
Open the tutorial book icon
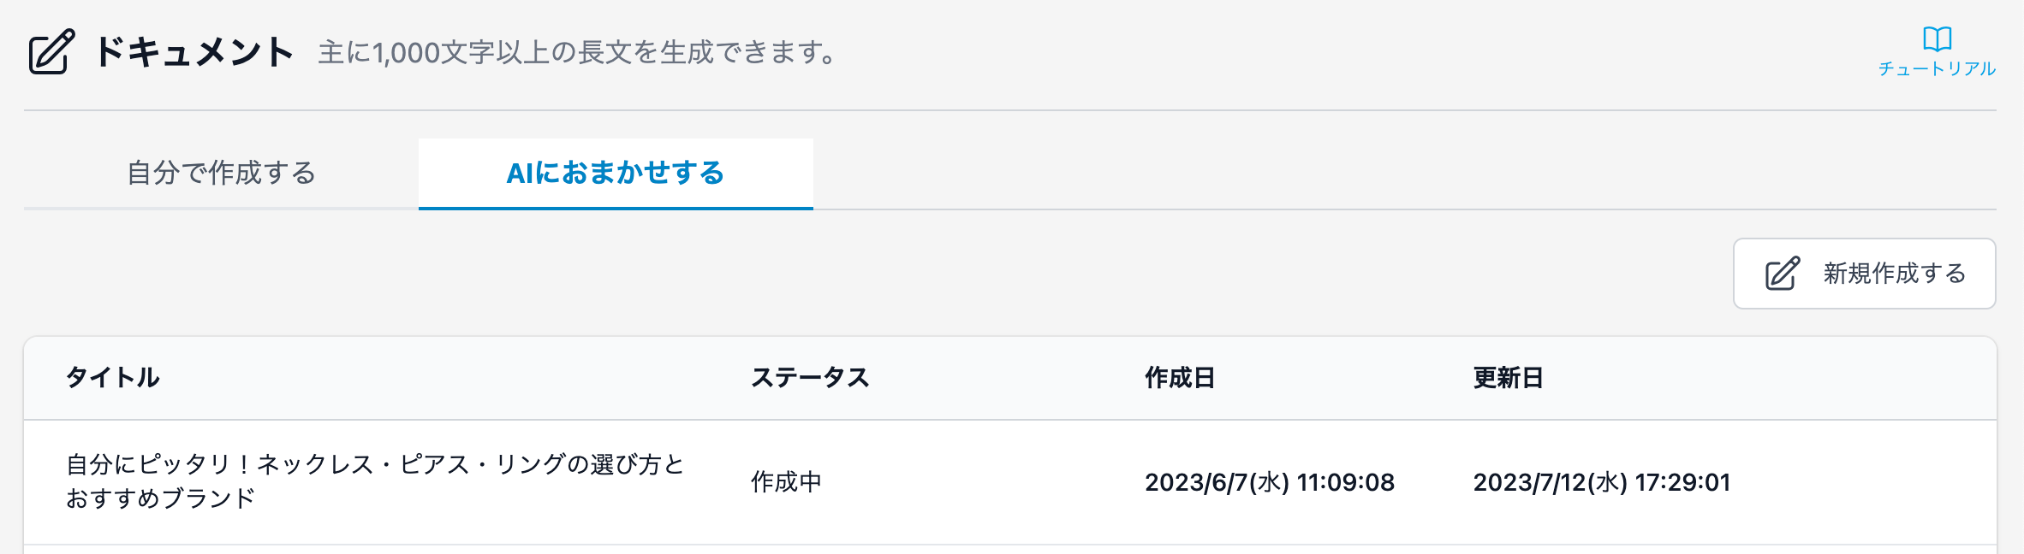pyautogui.click(x=1937, y=39)
